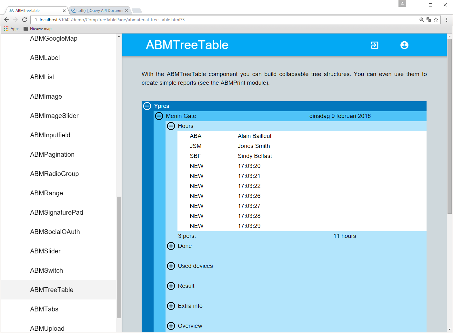Image resolution: width=453 pixels, height=333 pixels.
Task: Collapse the Ypres tree node
Action: [147, 106]
